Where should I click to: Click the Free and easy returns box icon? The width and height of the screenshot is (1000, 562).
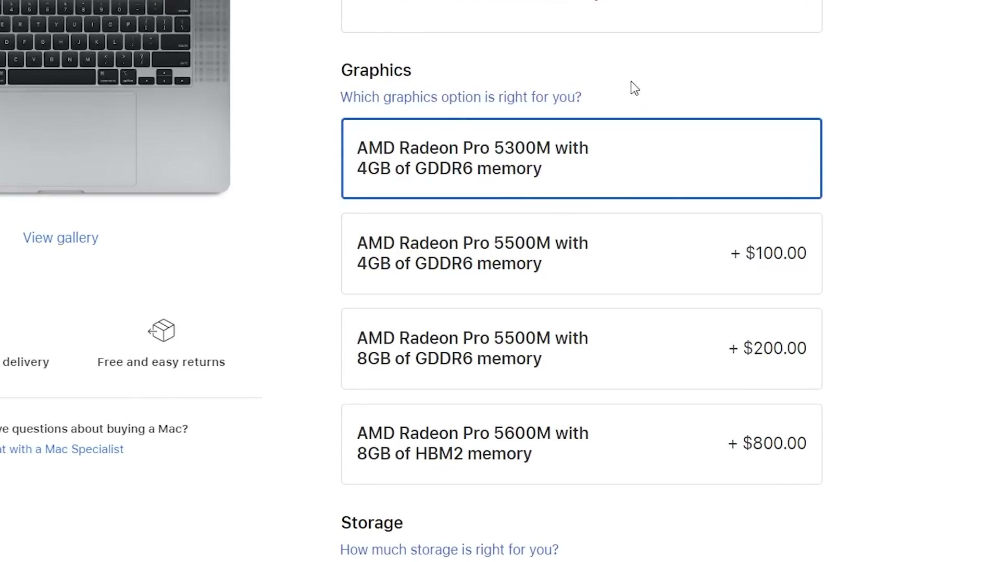161,330
